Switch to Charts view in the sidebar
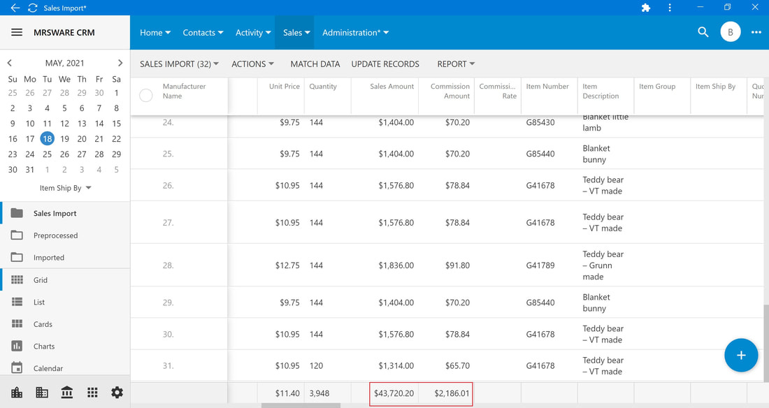Image resolution: width=769 pixels, height=408 pixels. 44,347
